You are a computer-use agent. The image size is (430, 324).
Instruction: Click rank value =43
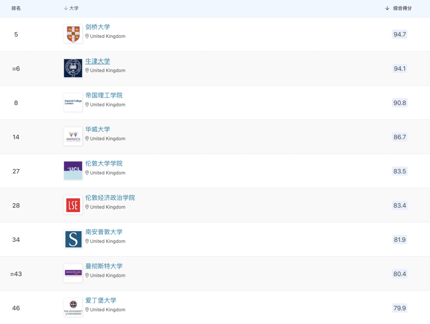(16, 274)
